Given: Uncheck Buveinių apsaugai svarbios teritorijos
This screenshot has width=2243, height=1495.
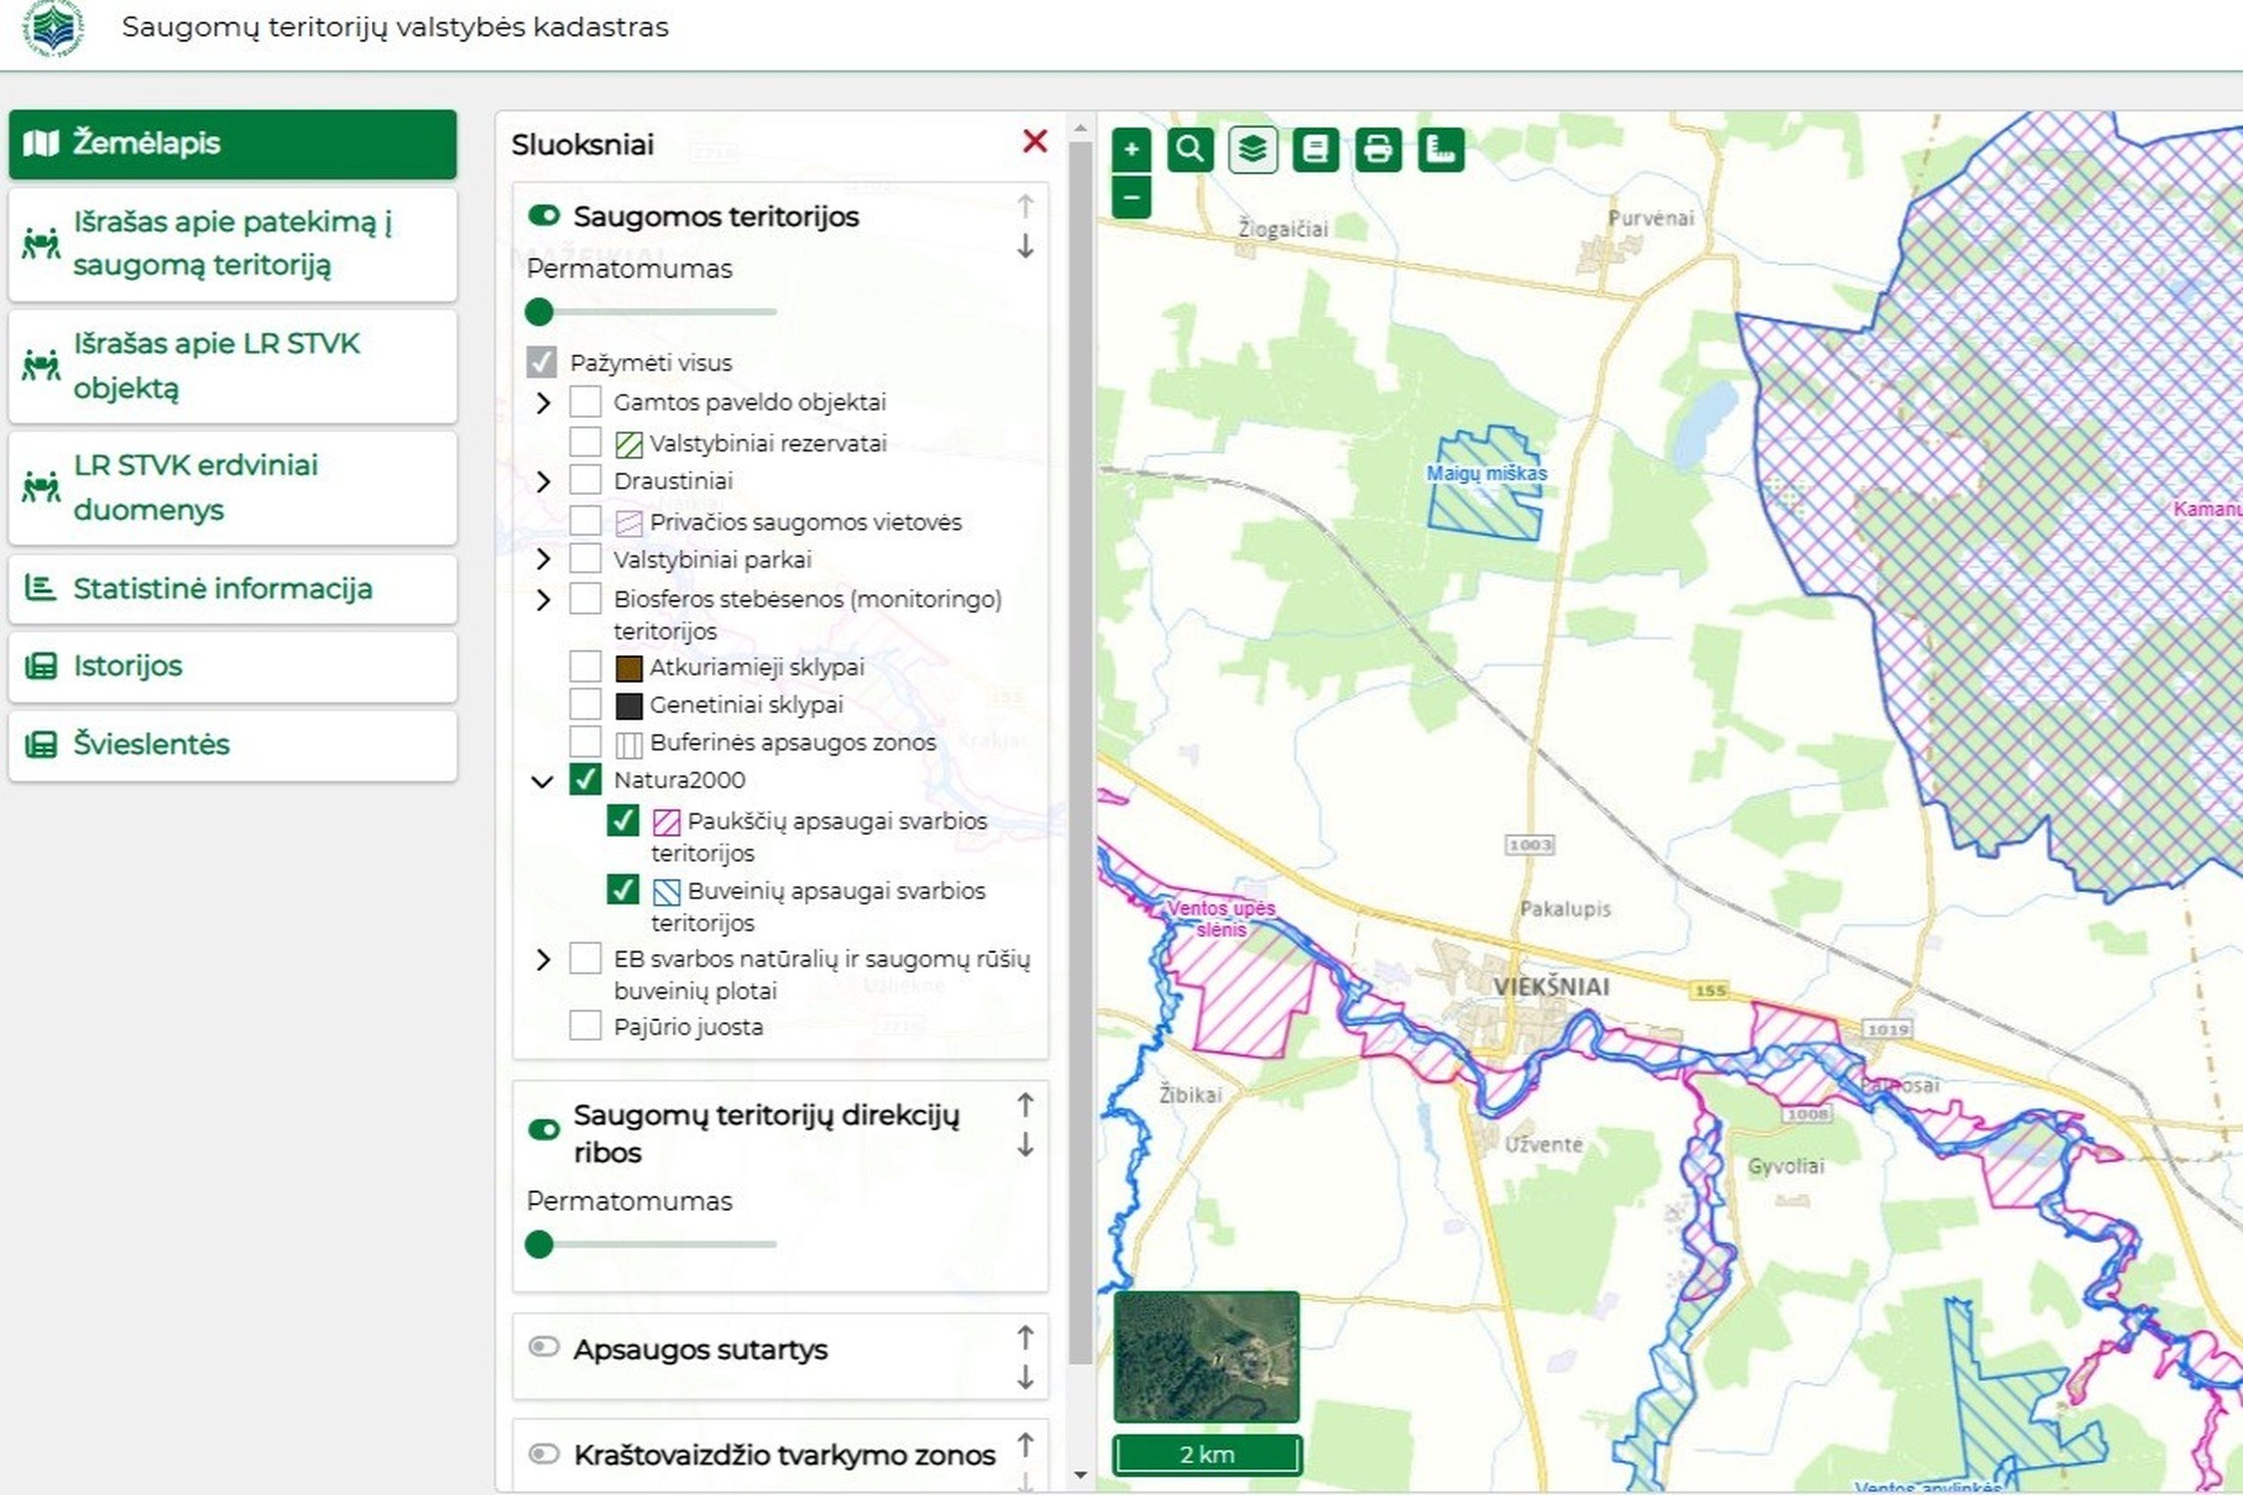Looking at the screenshot, I should (623, 889).
